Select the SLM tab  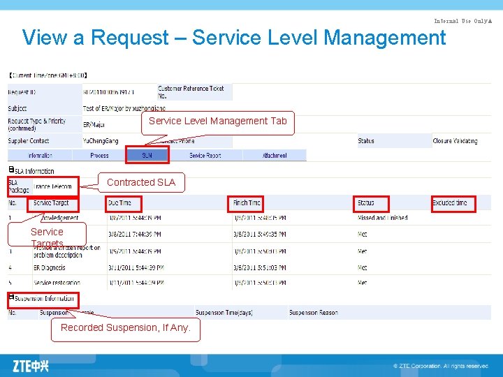pyautogui.click(x=147, y=155)
